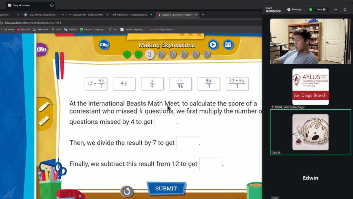Click the blank after "by 4 to get"
Screen dimensions: 353x199
click(x=165, y=122)
